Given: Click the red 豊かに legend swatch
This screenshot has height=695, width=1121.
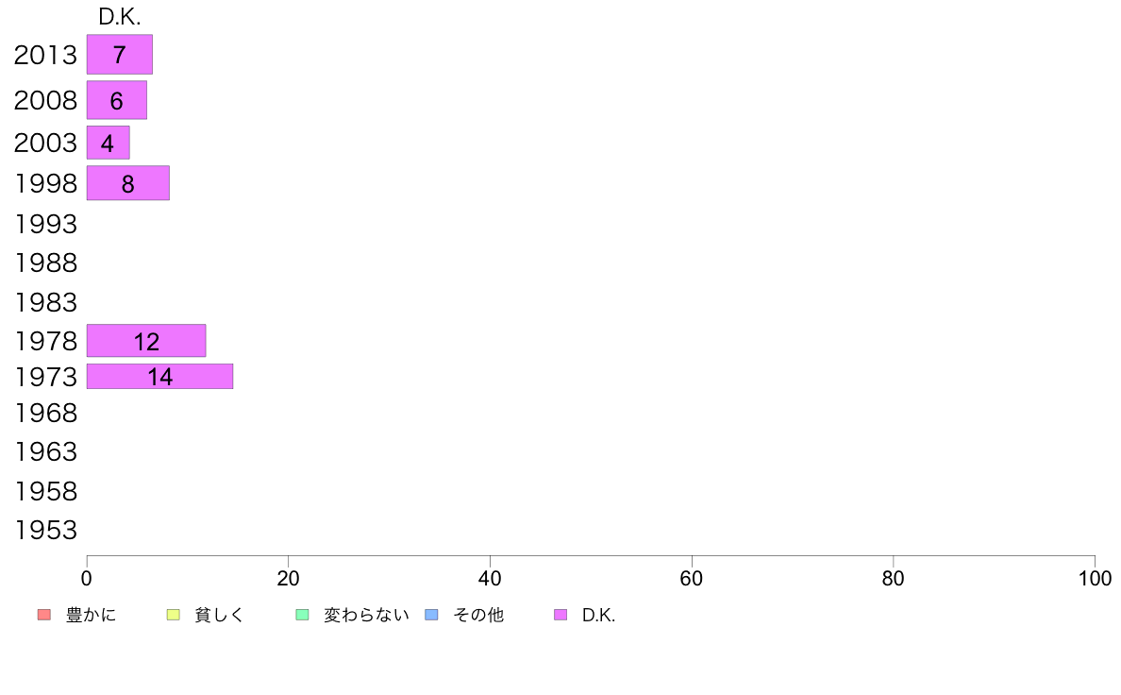Looking at the screenshot, I should click(x=44, y=615).
